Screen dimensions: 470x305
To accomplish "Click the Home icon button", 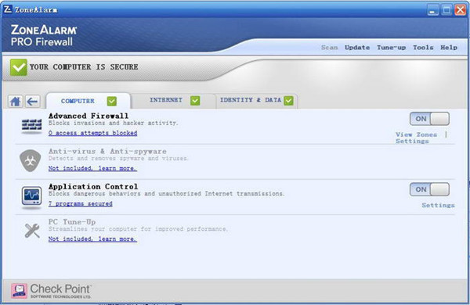I will pyautogui.click(x=16, y=102).
